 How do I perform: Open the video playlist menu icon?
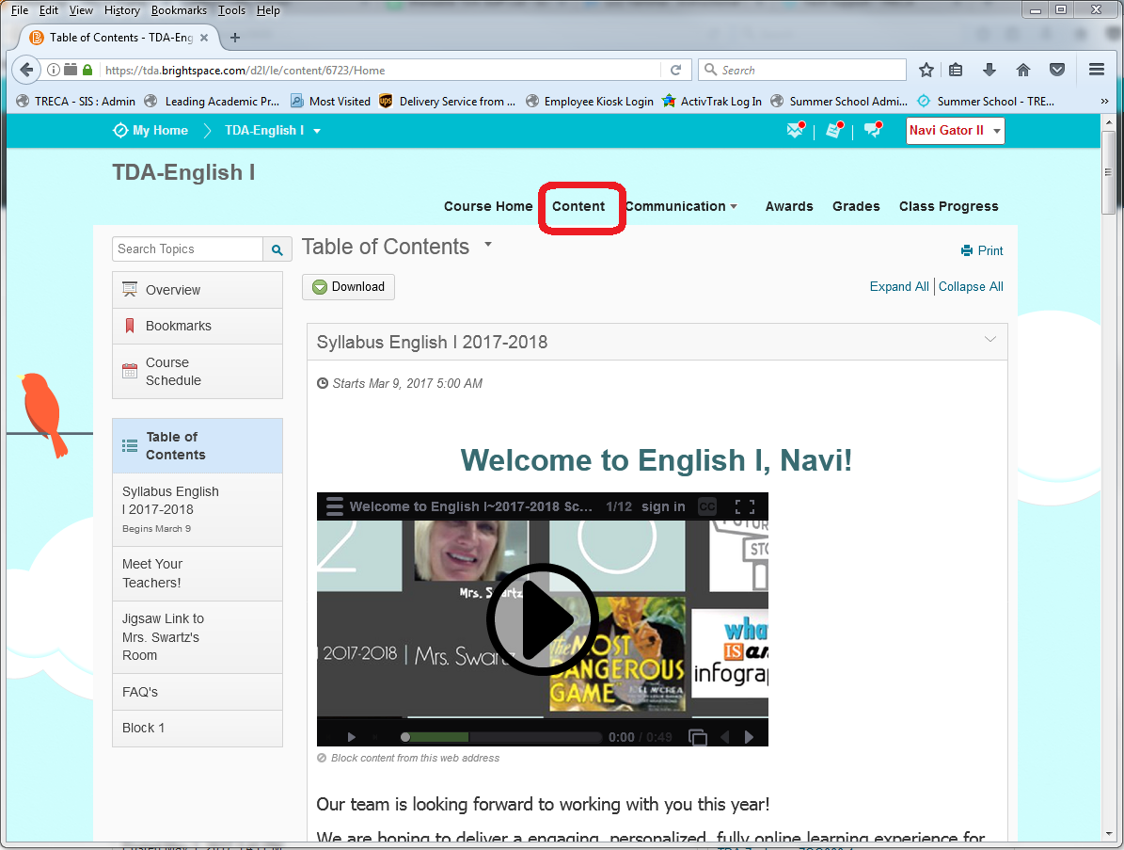334,506
